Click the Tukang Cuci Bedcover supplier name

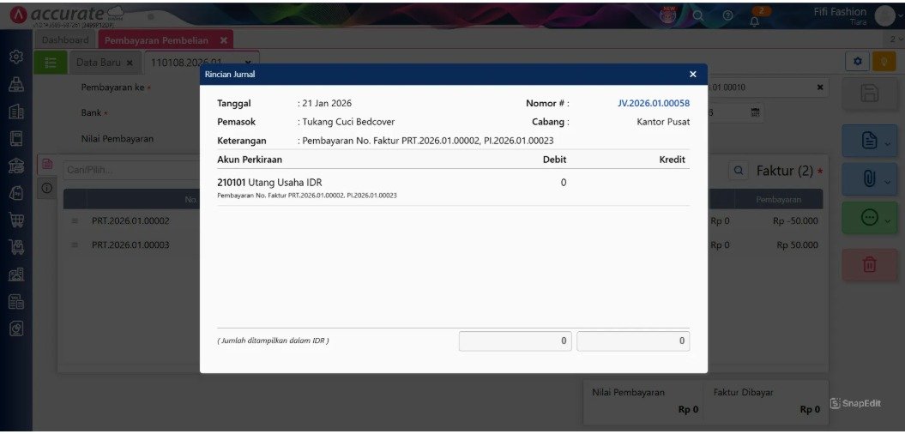pyautogui.click(x=348, y=122)
